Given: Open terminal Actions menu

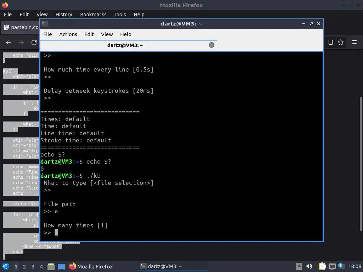Looking at the screenshot, I should click(68, 34).
